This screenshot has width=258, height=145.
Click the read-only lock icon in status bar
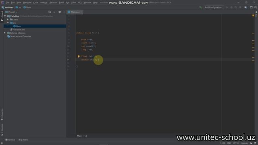tap(251, 143)
